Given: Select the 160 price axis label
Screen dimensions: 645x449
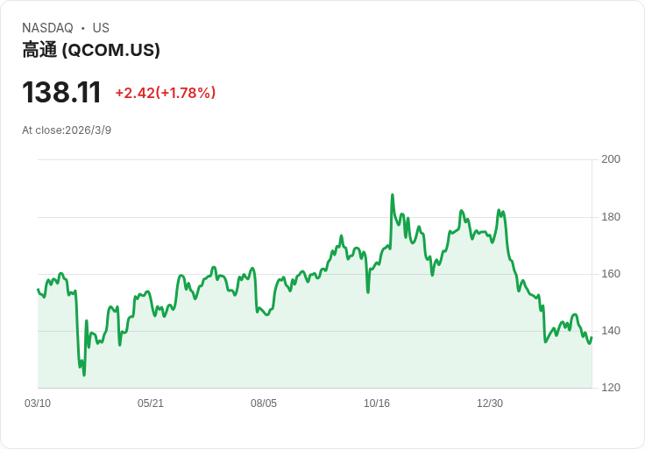Looking at the screenshot, I should [x=611, y=274].
